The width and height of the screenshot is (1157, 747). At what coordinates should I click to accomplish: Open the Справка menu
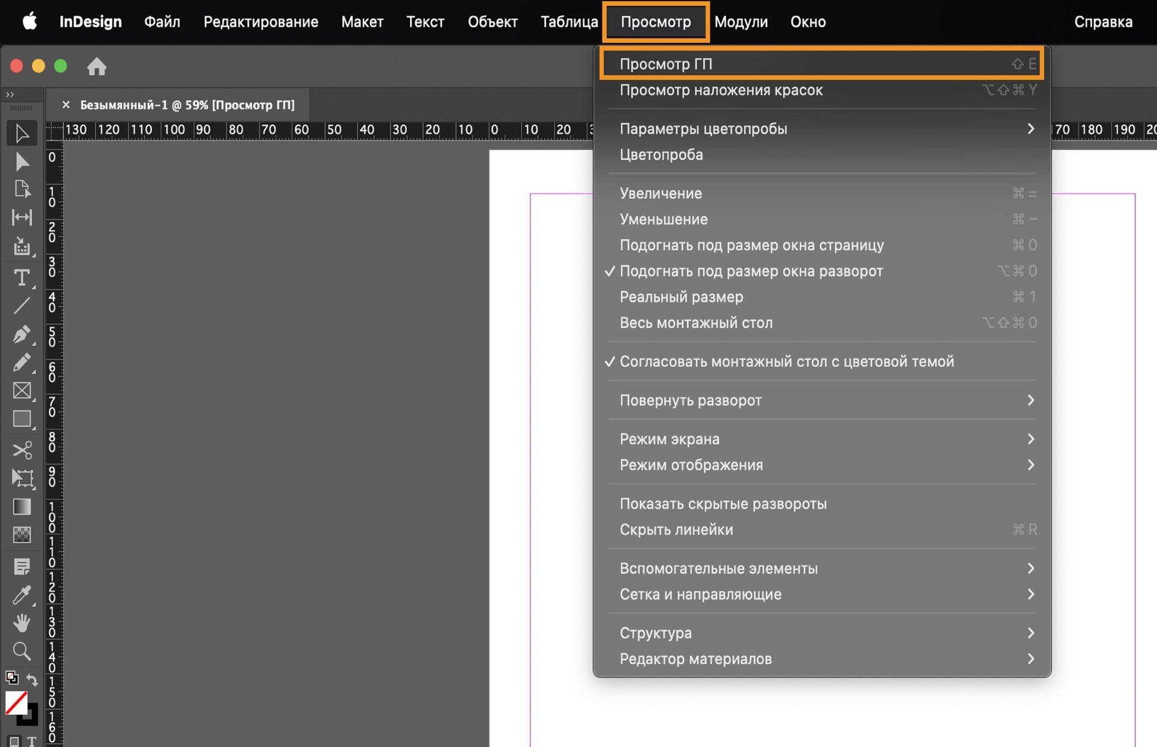pyautogui.click(x=1103, y=22)
